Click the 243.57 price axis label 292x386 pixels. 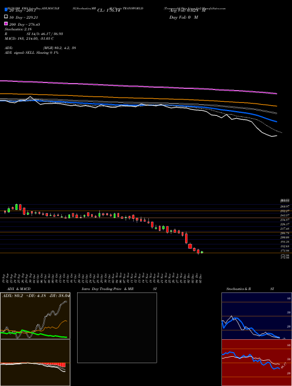(x=285, y=215)
